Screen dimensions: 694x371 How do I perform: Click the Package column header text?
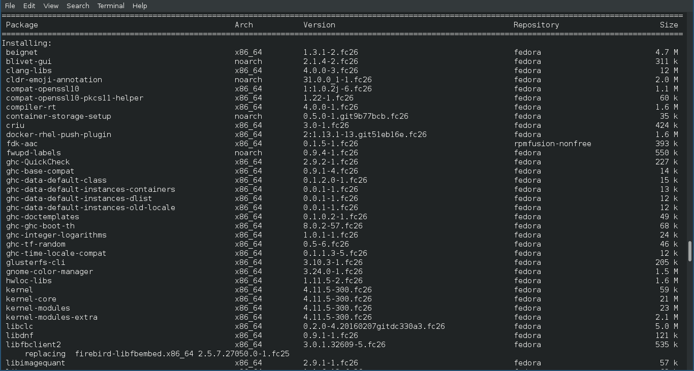point(22,25)
